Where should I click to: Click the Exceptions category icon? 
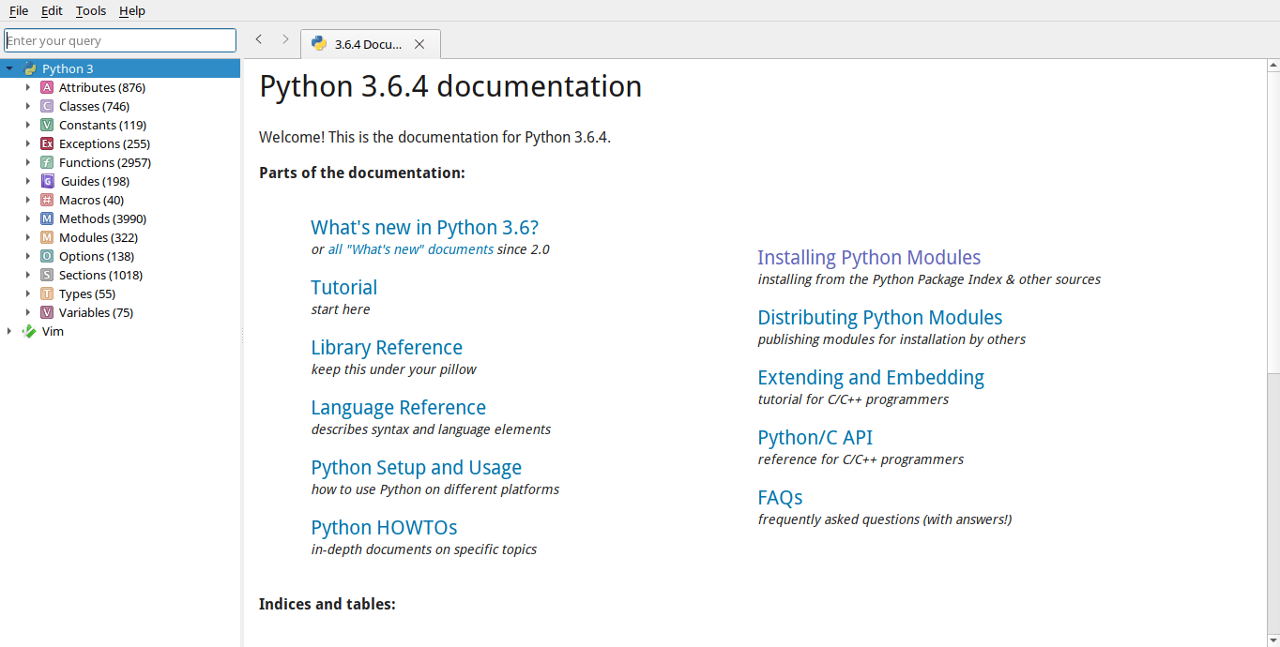coord(47,143)
